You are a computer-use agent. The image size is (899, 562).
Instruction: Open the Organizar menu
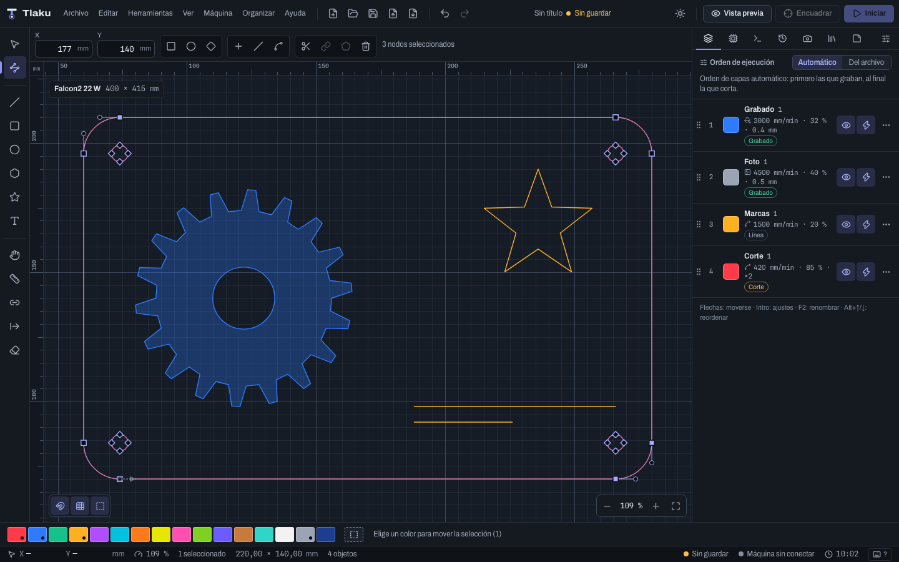[258, 13]
